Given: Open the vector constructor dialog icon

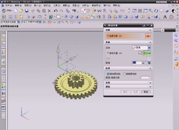Looking at the screenshot, I should [141, 53].
